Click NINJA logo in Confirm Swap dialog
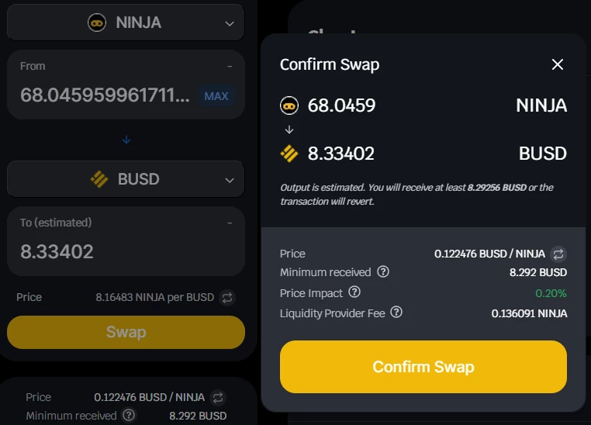This screenshot has height=425, width=591. click(x=289, y=105)
